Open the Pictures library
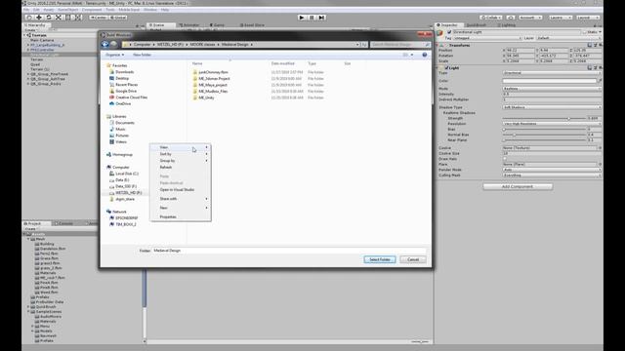The height and width of the screenshot is (351, 625). 122,136
